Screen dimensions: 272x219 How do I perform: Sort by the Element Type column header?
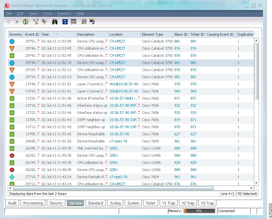[x=156, y=34]
